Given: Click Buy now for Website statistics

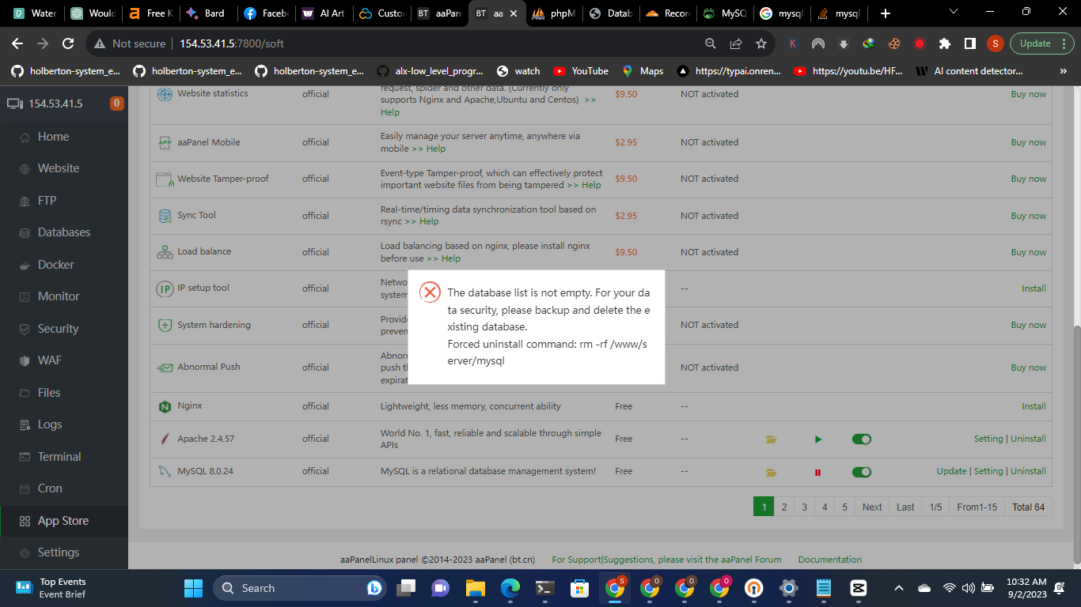Looking at the screenshot, I should pos(1028,94).
